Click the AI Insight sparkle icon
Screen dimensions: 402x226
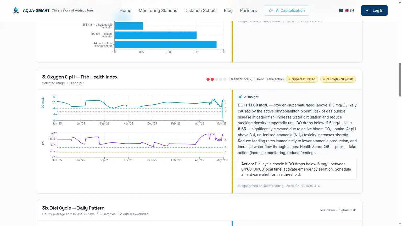240,97
